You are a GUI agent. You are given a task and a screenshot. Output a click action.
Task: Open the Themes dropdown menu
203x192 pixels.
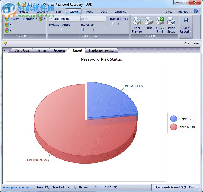click(x=185, y=12)
